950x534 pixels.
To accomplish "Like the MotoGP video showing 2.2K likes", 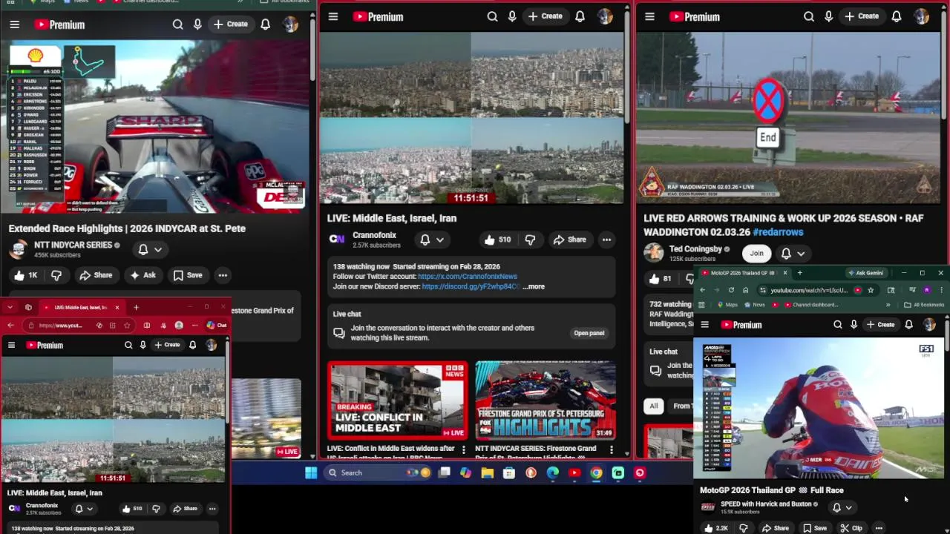I will 715,528.
